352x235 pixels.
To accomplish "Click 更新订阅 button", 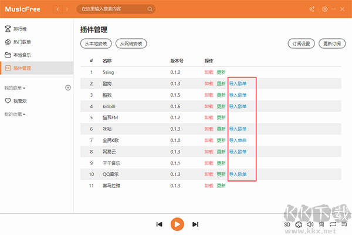I will pos(332,43).
